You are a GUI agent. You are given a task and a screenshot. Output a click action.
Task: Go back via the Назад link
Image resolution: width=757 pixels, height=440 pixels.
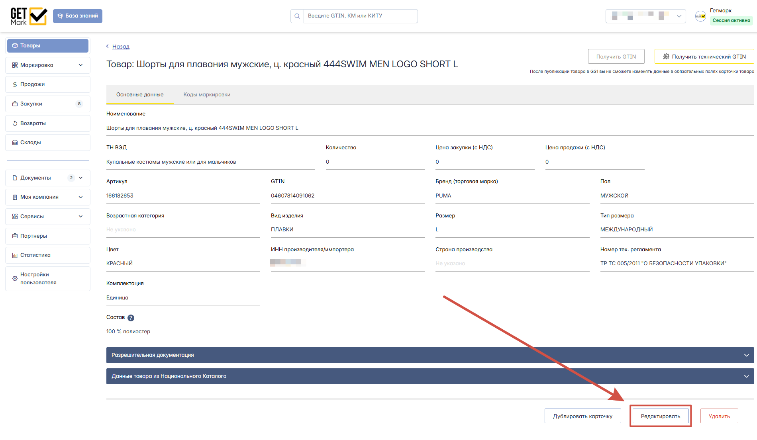tap(121, 47)
